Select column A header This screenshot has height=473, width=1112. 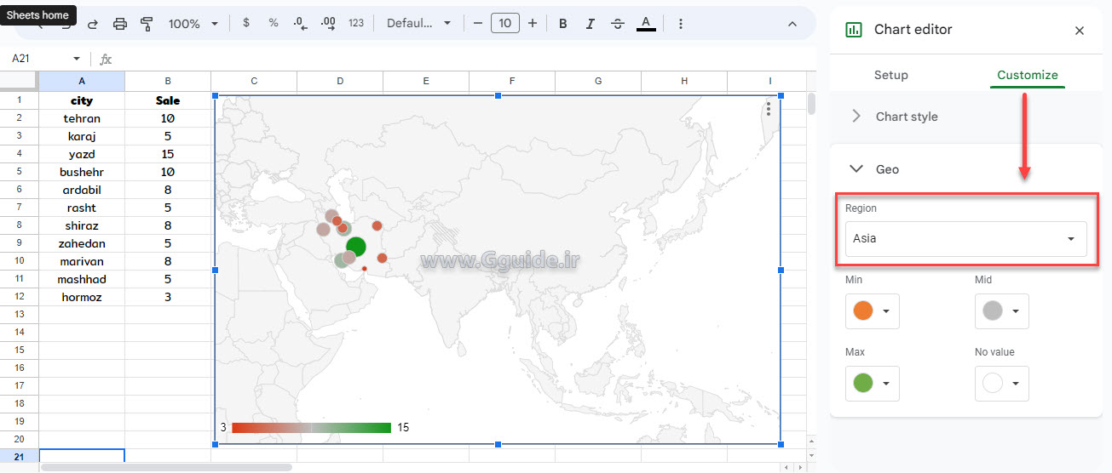click(x=82, y=81)
